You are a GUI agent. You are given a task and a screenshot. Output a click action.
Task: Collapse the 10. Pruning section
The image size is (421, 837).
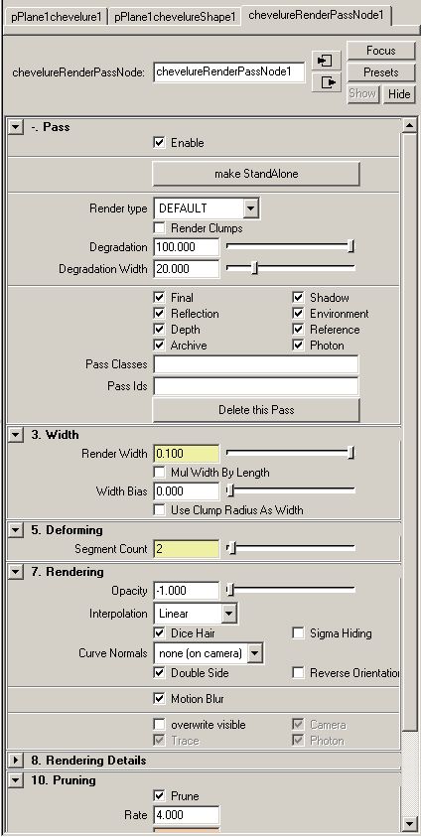(16, 779)
